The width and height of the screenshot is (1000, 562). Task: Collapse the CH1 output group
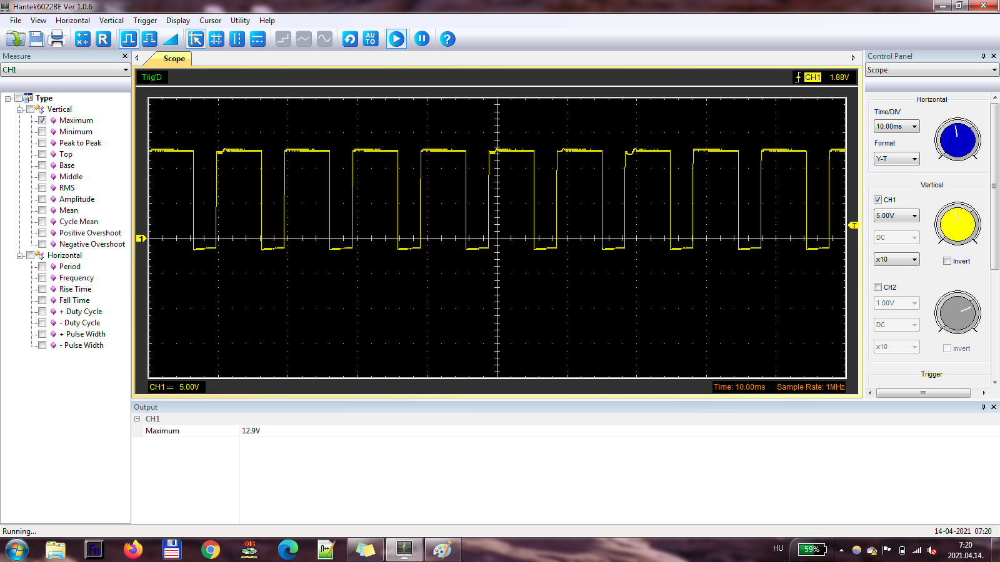[137, 419]
